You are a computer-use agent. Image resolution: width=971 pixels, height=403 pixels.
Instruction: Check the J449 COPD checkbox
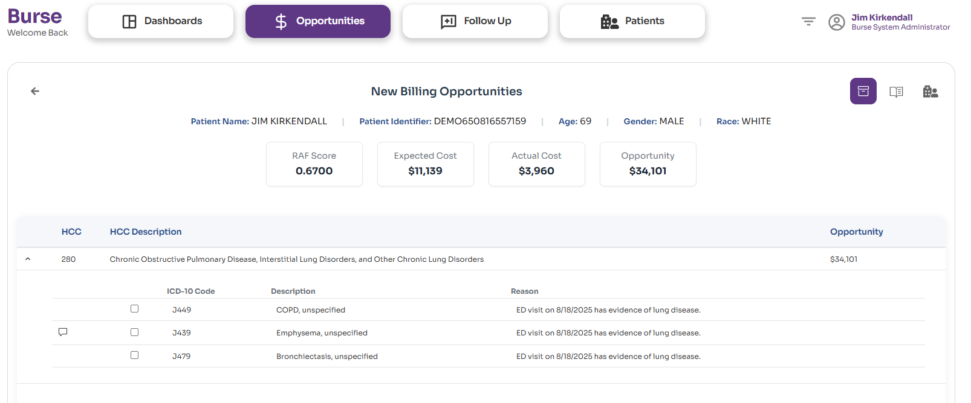click(134, 309)
